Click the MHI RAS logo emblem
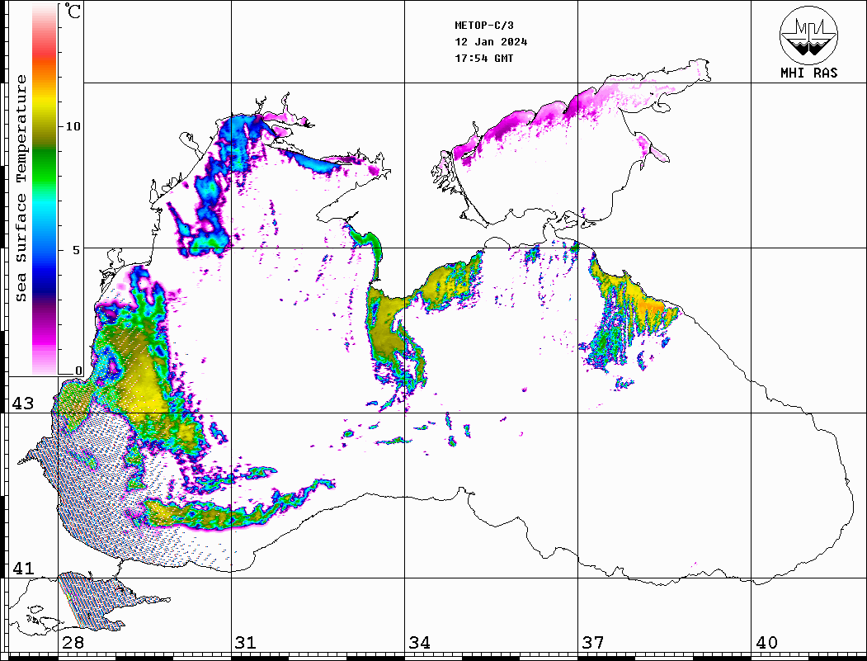This screenshot has width=867, height=661. pos(809,35)
